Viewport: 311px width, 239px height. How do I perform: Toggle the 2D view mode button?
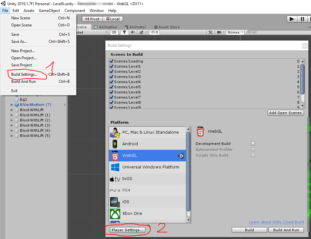click(114, 32)
